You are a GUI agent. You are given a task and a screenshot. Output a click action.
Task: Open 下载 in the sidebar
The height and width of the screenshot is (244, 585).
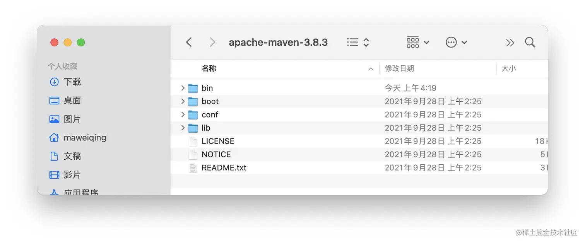(x=65, y=82)
